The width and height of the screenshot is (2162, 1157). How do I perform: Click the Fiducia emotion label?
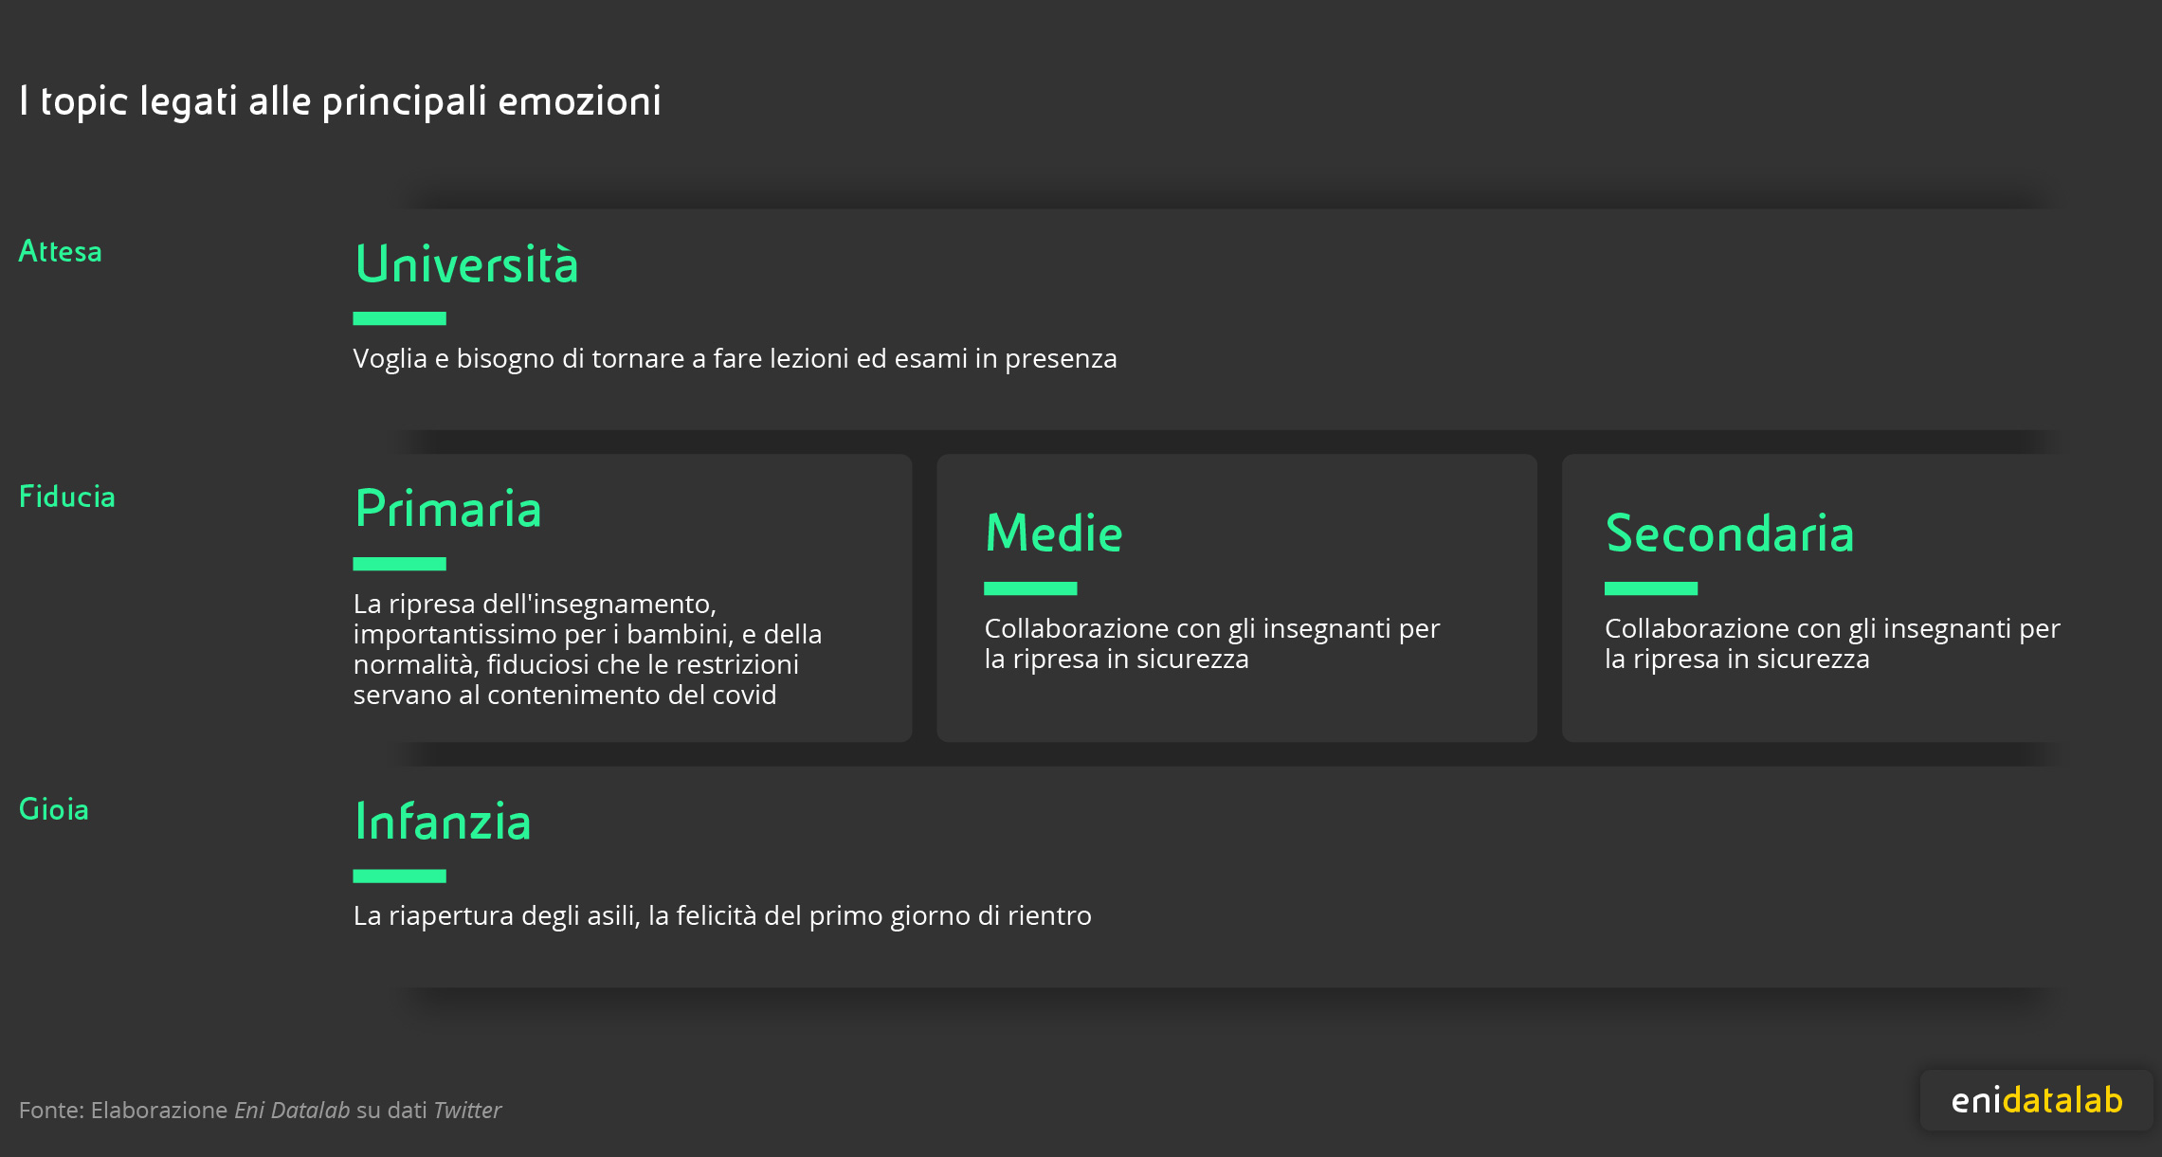click(x=67, y=497)
